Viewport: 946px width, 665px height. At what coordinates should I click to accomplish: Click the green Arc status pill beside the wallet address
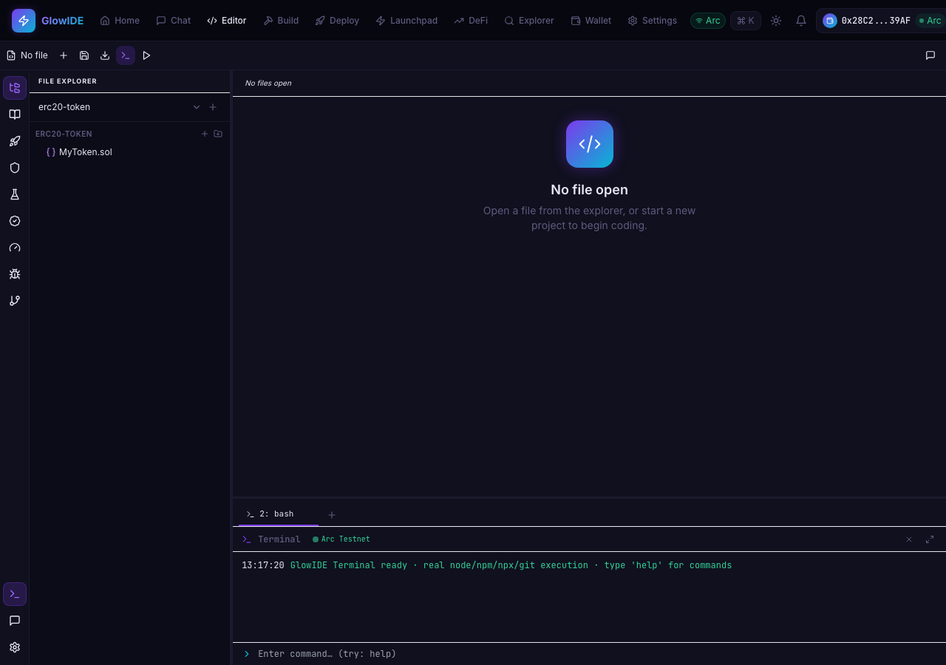(930, 21)
